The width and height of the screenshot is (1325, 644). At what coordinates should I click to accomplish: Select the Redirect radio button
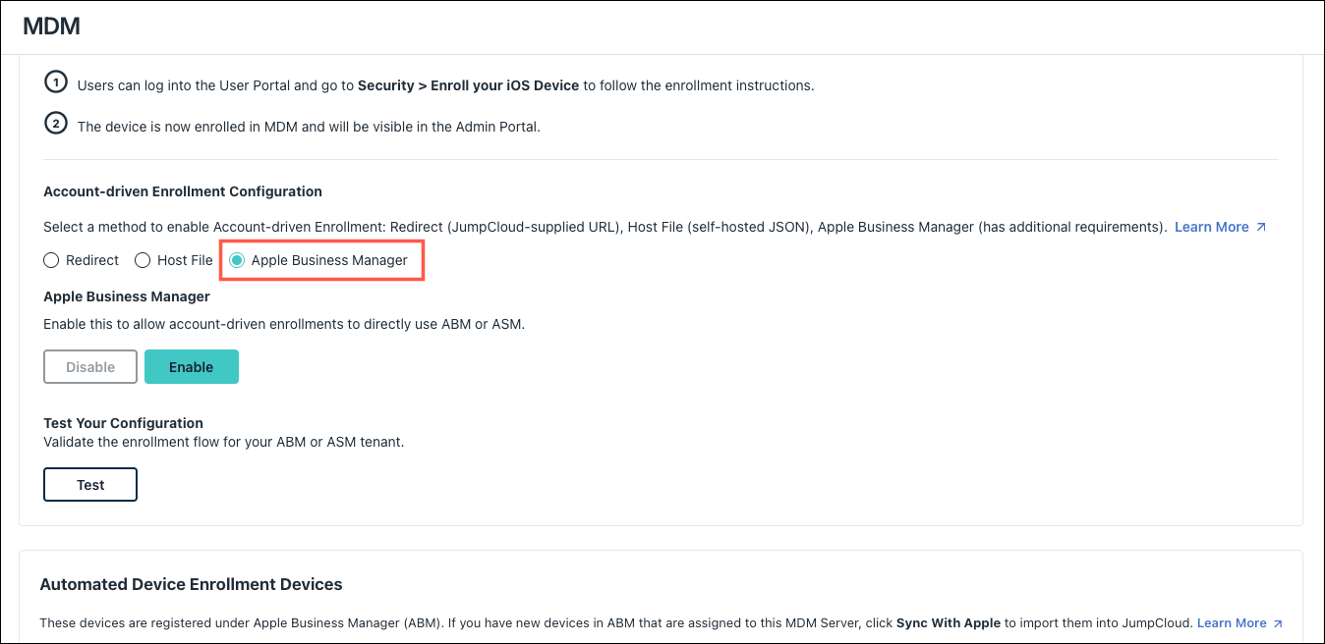(51, 260)
